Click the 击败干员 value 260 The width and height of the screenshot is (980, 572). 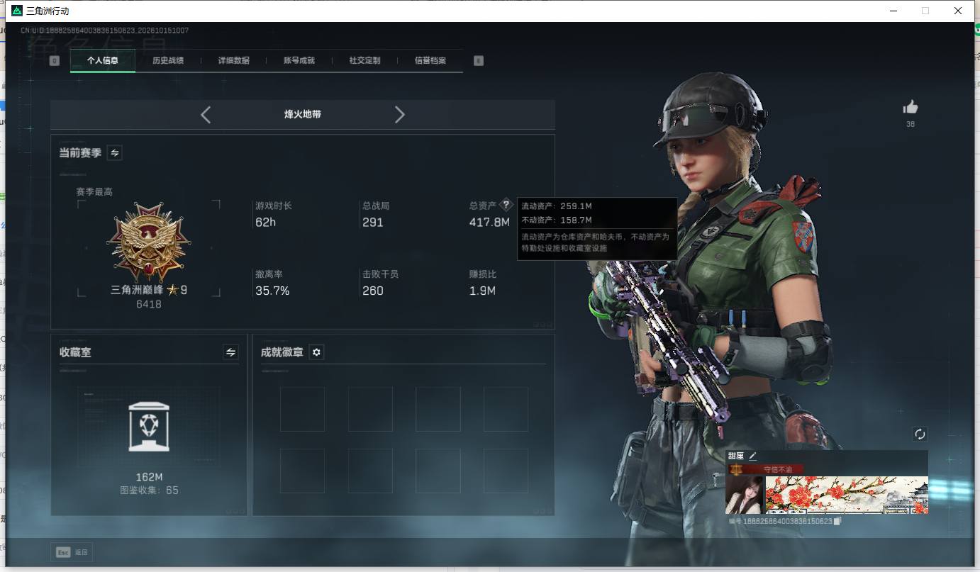pyautogui.click(x=373, y=291)
